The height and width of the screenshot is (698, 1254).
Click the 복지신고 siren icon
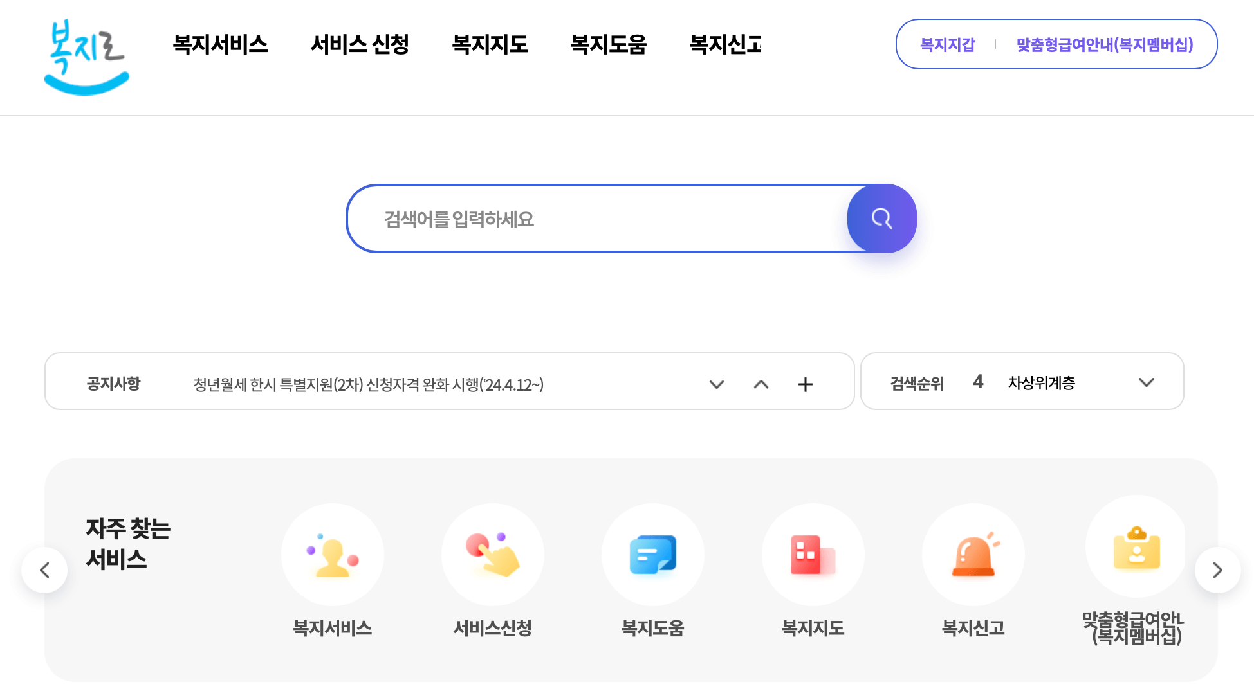(x=973, y=555)
